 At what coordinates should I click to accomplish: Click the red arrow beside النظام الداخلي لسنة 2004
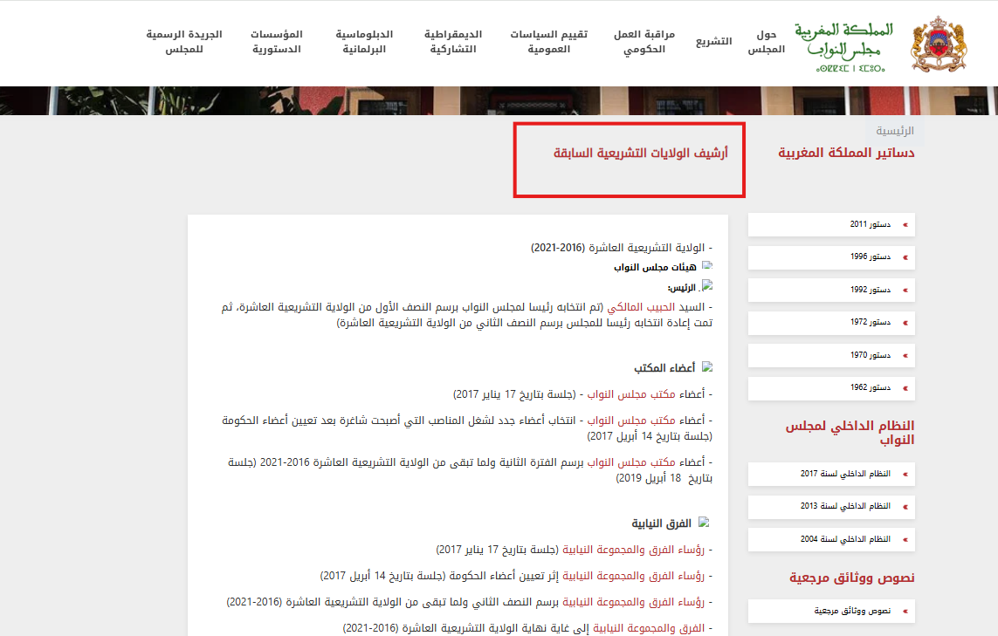point(905,540)
